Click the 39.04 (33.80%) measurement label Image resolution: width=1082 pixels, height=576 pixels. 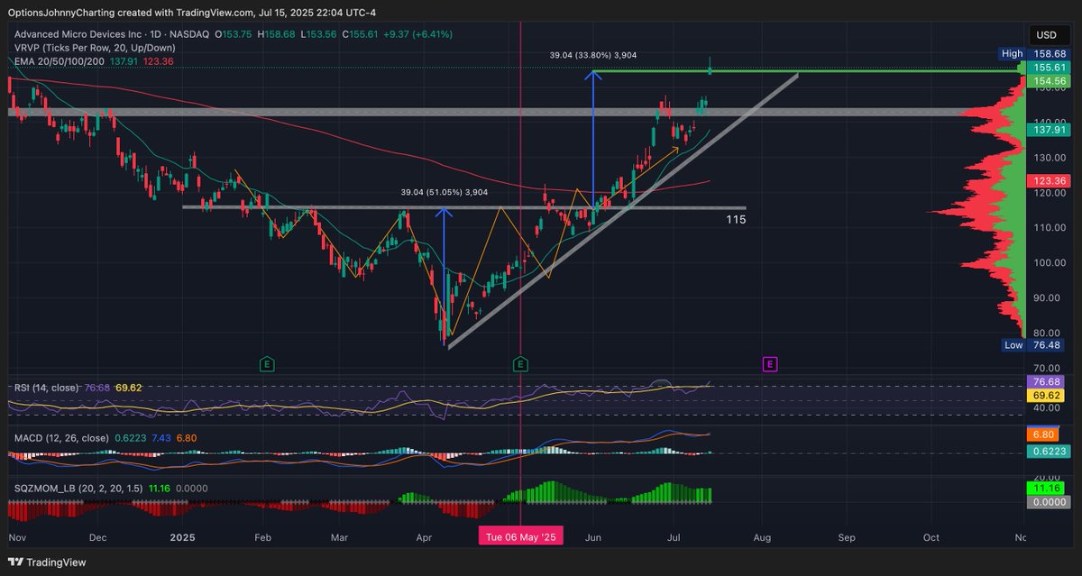[x=592, y=55]
